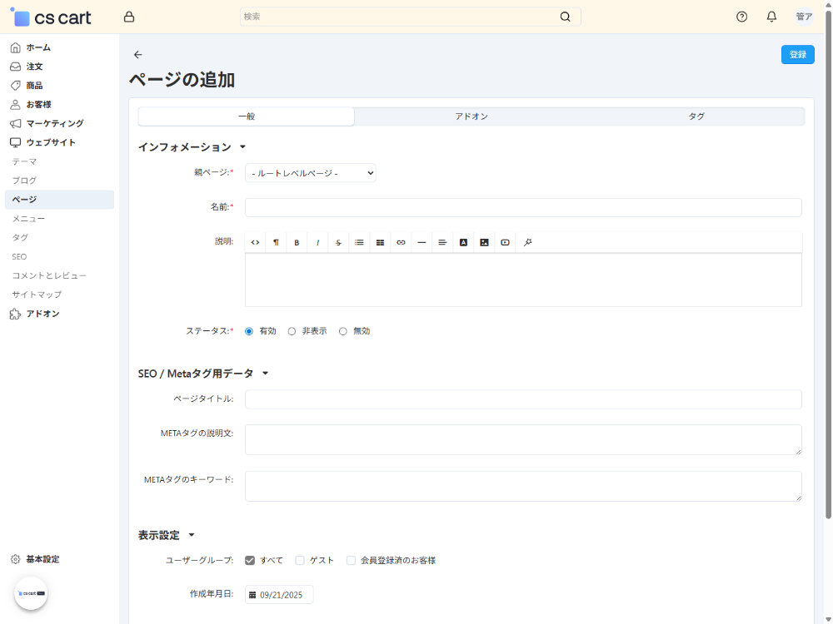Select the 無効 status radio button

click(x=343, y=331)
